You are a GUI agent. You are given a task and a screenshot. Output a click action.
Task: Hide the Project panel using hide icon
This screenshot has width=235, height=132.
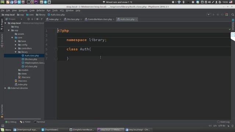(x=42, y=19)
